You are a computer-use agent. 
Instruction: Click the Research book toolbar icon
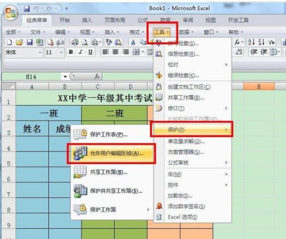tap(118, 42)
